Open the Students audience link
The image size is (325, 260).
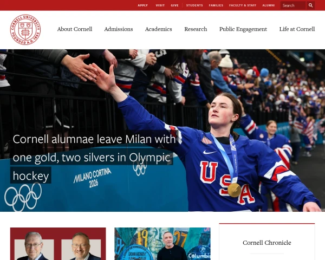[194, 5]
